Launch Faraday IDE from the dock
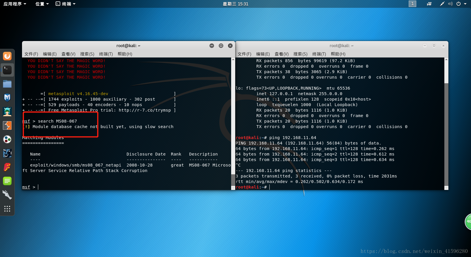 click(7, 167)
